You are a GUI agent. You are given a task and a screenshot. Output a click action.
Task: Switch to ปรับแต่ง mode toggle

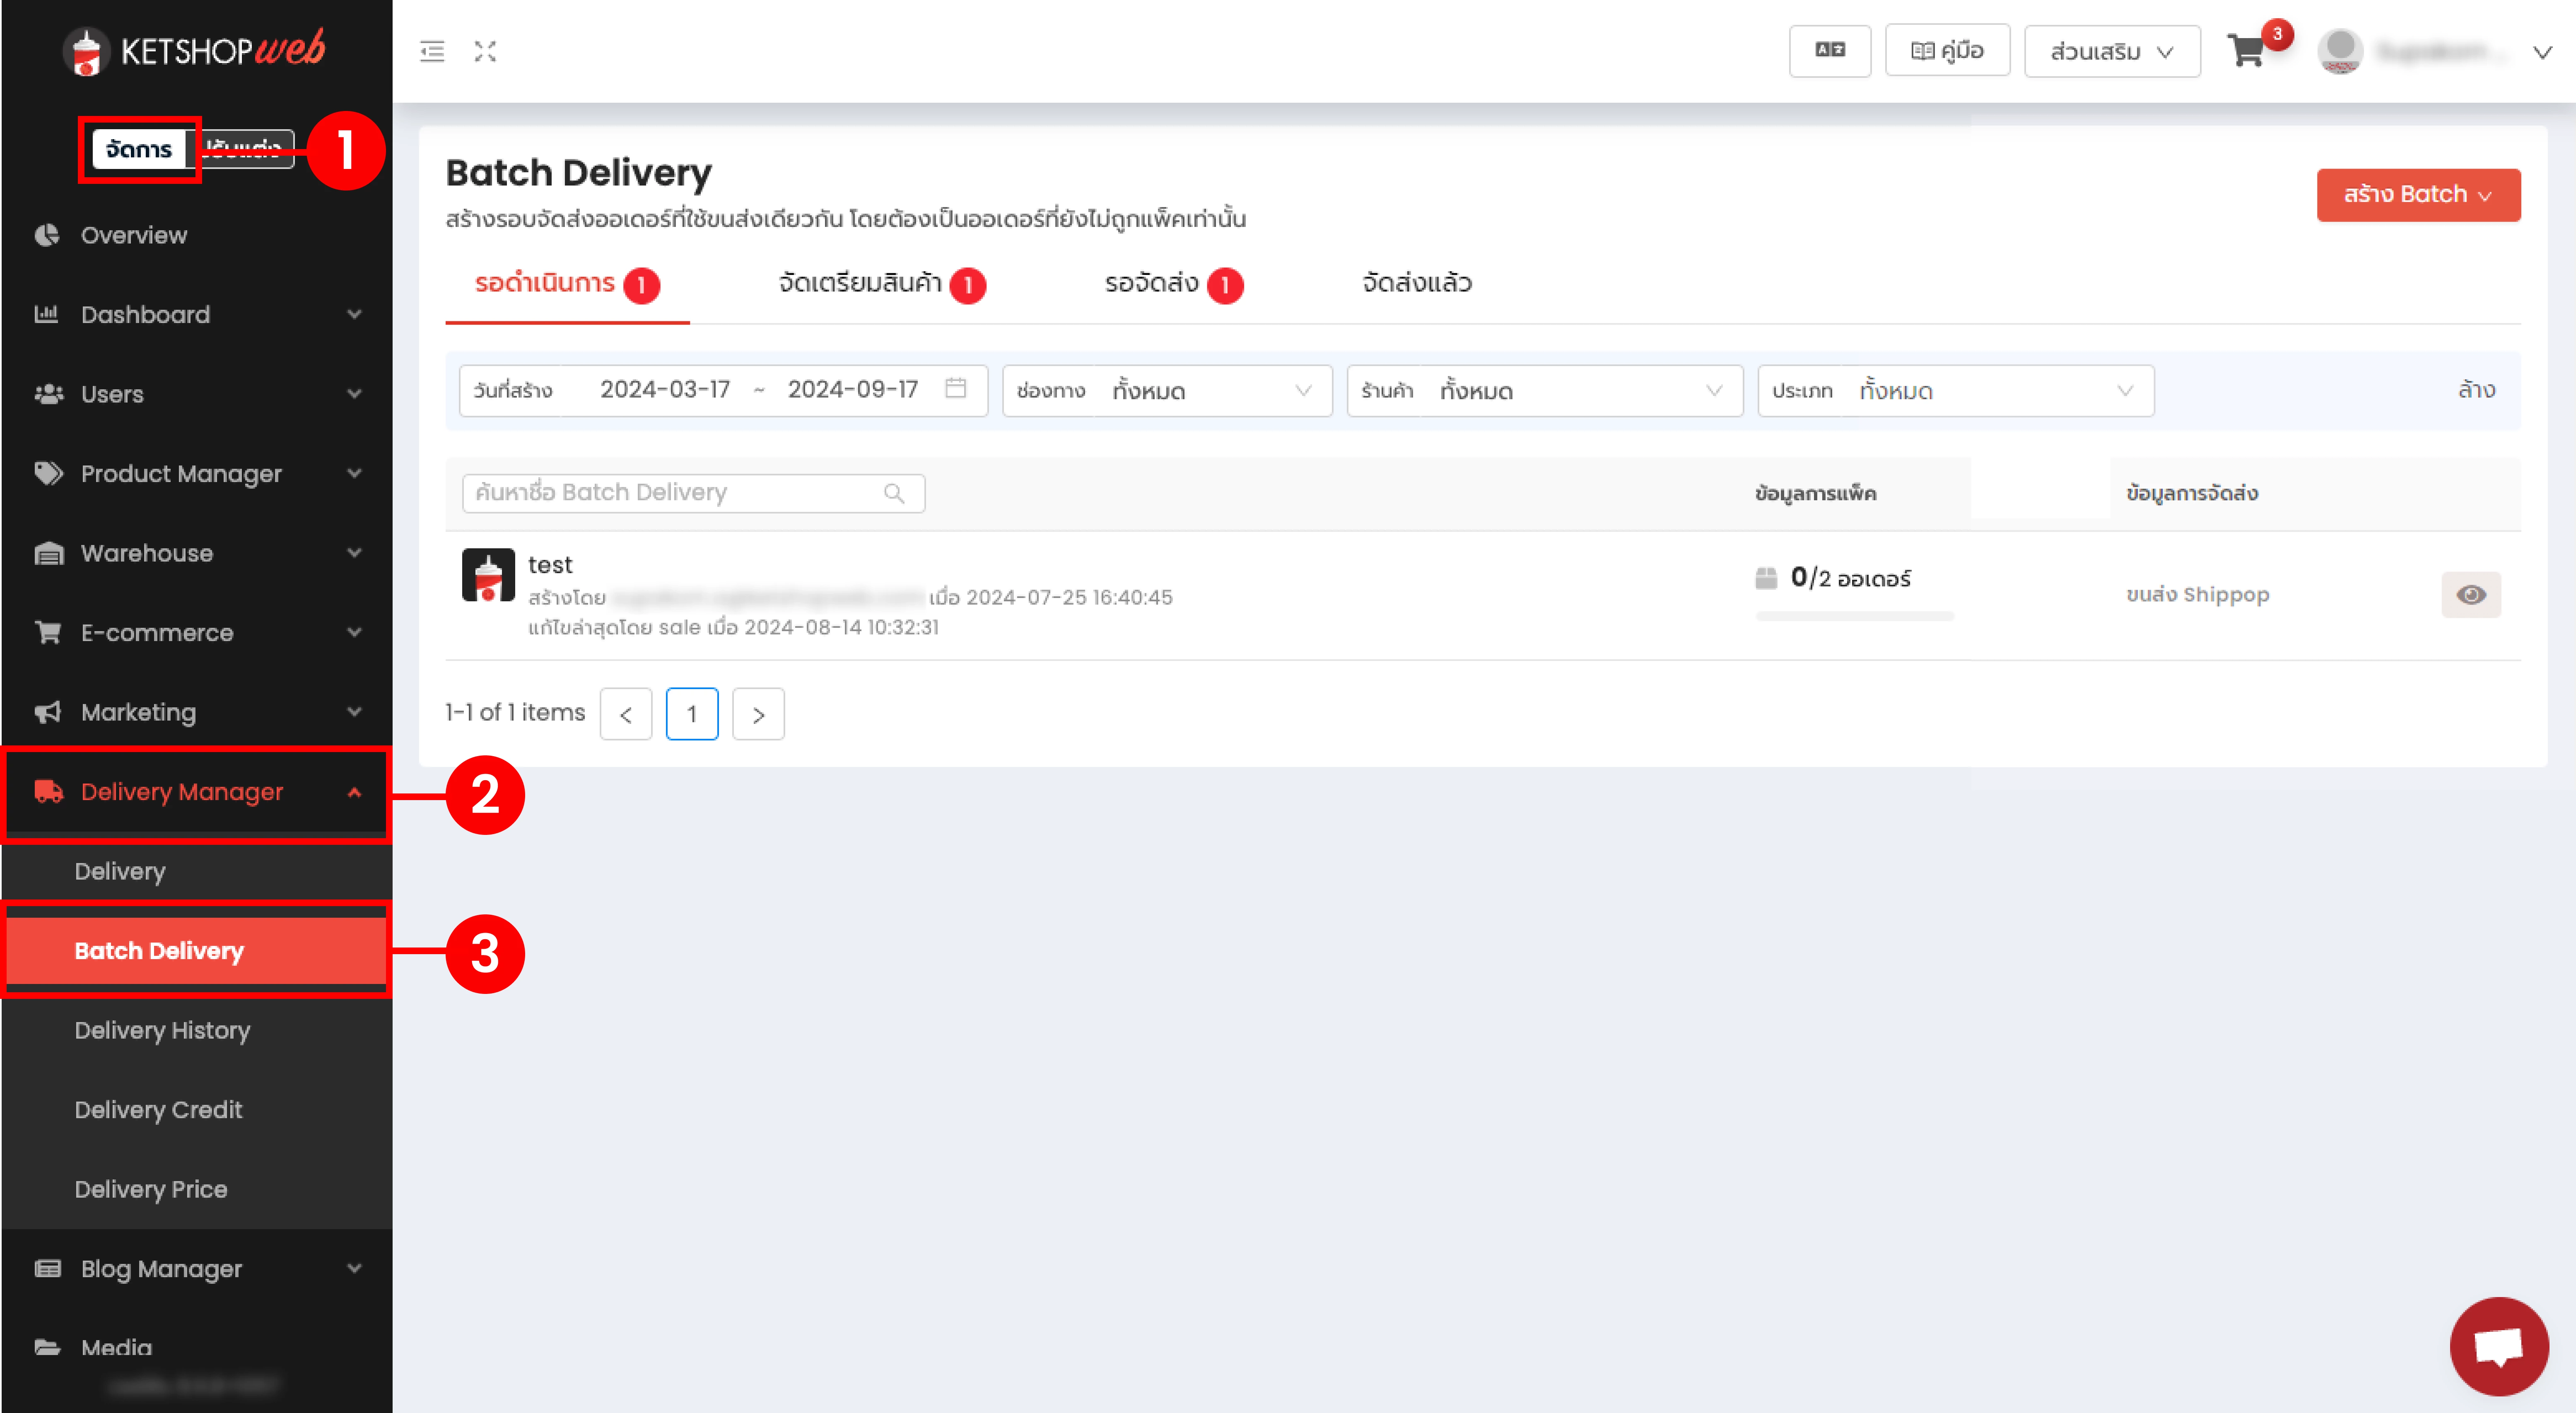click(x=241, y=150)
